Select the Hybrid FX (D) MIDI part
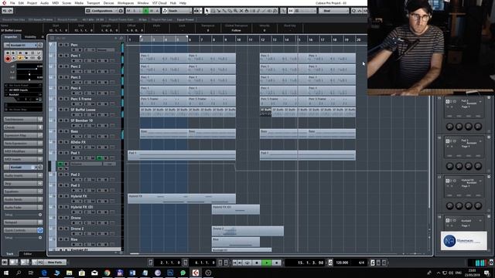Image resolution: width=495 pixels, height=278 pixels. [236, 209]
